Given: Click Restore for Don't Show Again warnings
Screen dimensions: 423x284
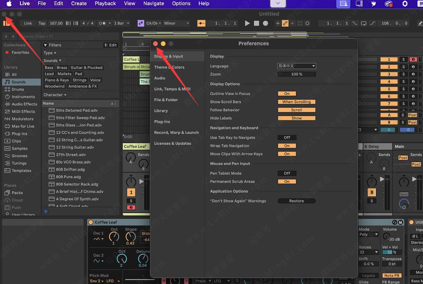Looking at the screenshot, I should point(296,201).
